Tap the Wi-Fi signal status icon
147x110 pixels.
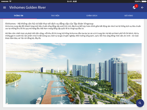10,2
